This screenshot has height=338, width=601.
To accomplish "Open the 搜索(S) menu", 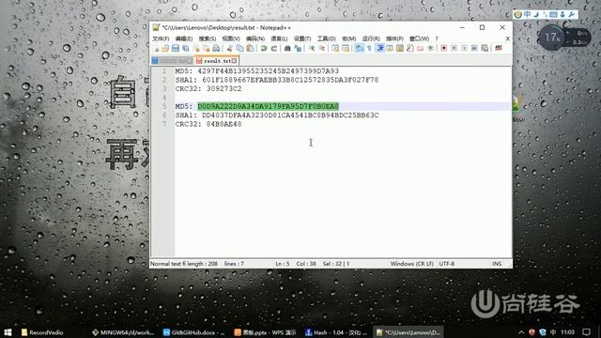I will (208, 38).
